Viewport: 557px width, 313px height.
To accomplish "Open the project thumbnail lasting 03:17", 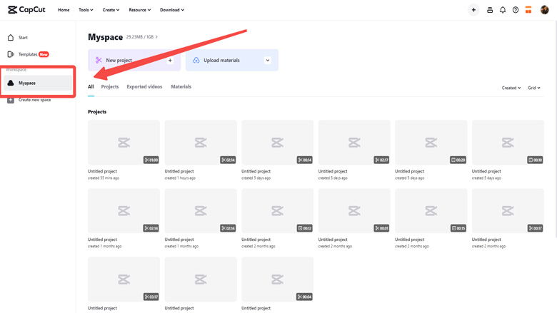I will pyautogui.click(x=124, y=279).
